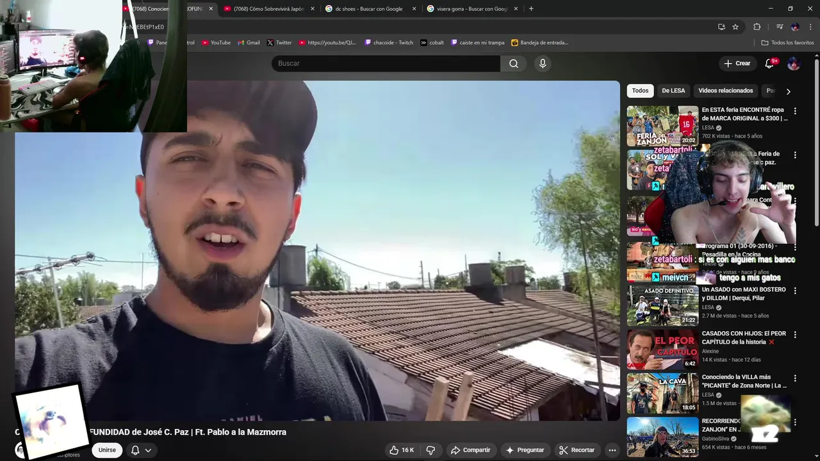This screenshot has width=820, height=461.
Task: Open the browser extensions puzzle icon
Action: (x=757, y=27)
